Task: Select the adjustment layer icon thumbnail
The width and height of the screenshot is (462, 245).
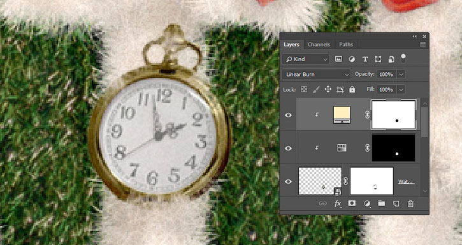Action: (342, 148)
